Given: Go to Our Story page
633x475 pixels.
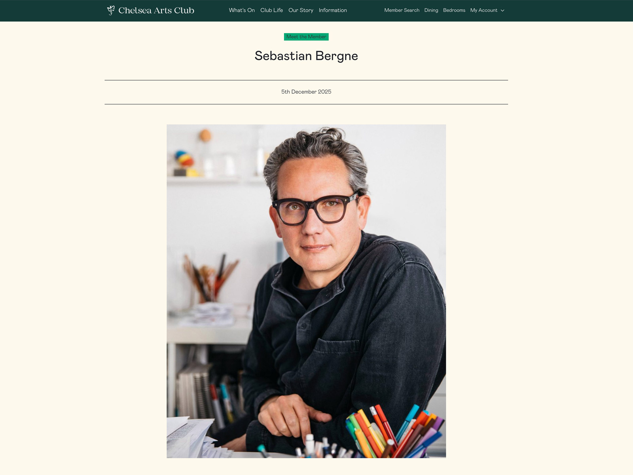Looking at the screenshot, I should tap(301, 10).
